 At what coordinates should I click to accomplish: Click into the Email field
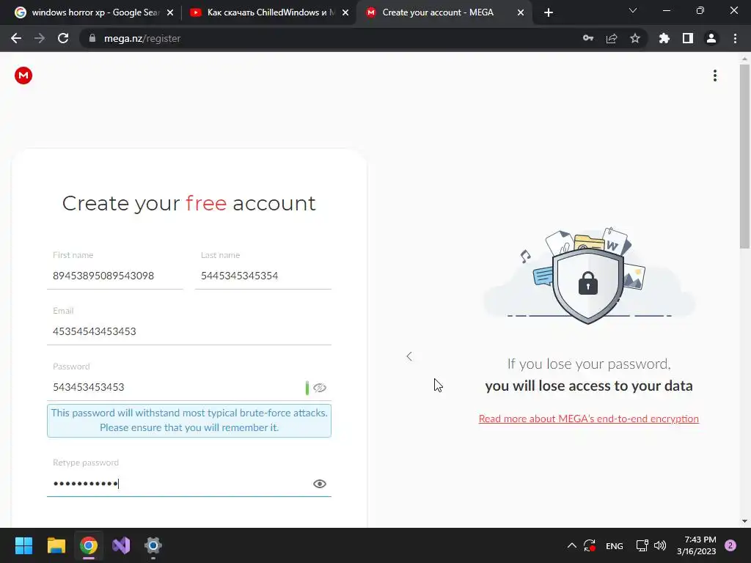click(x=189, y=331)
